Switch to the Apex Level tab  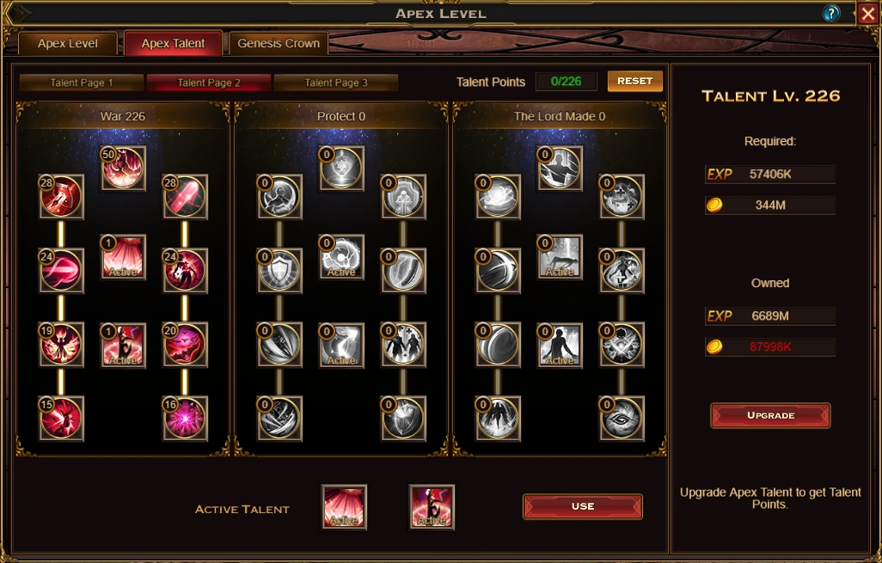[68, 43]
